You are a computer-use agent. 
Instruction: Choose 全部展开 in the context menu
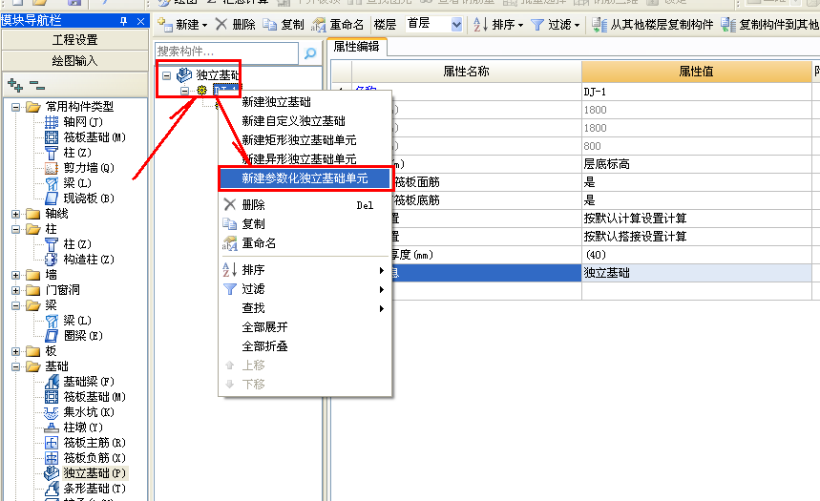(x=305, y=327)
